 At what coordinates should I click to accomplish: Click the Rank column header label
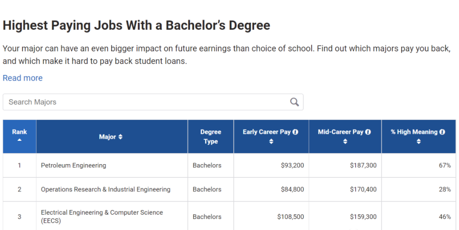(20, 132)
